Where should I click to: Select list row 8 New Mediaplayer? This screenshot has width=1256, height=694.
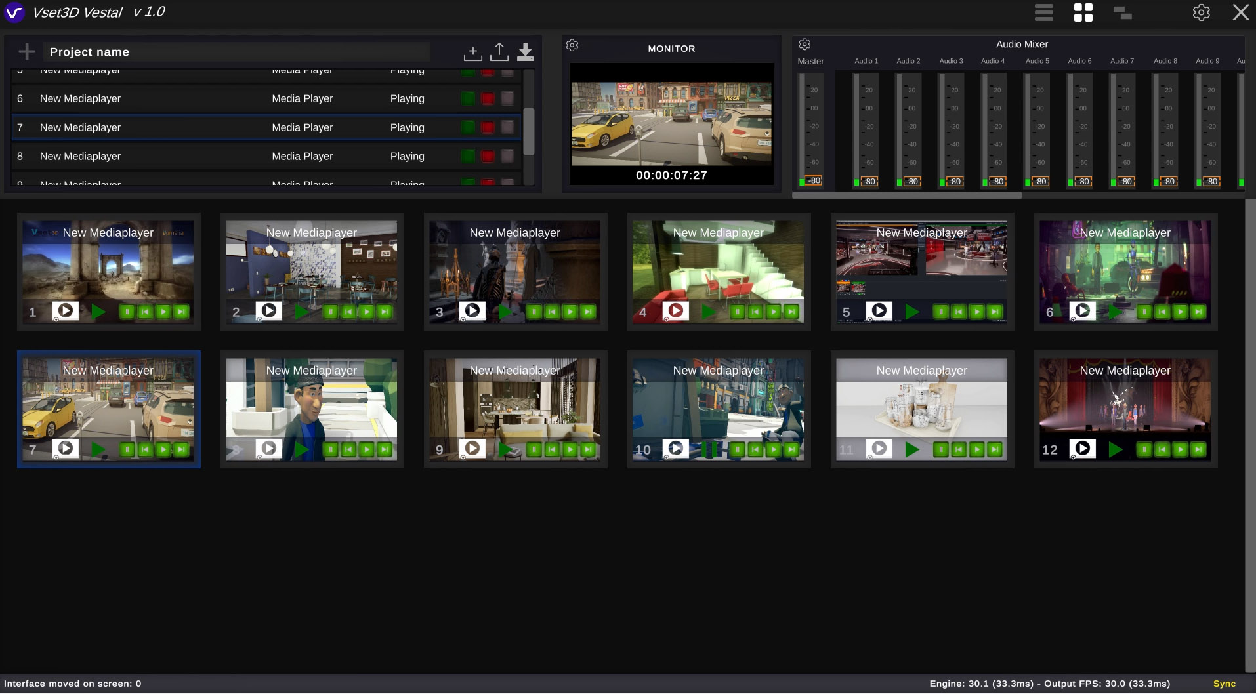point(266,156)
